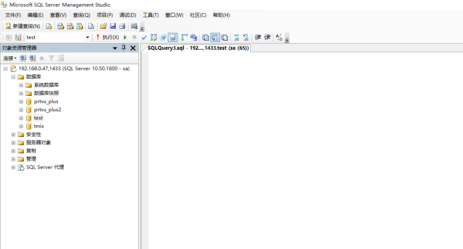Screen dimensions: 463x249
Task: Click the 新建查询(N) new query button
Action: point(23,26)
